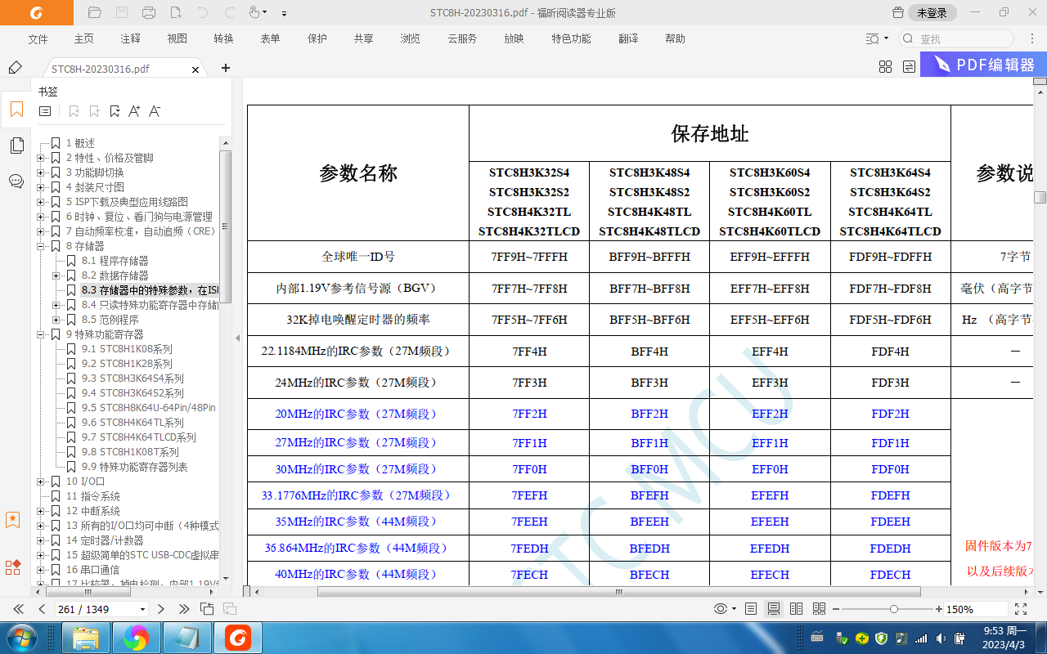Screen dimensions: 1047x654
Task: Click the save disk icon
Action: (121, 12)
